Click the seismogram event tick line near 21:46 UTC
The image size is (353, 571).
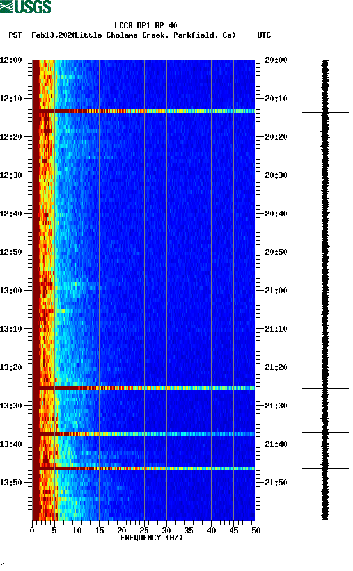click(325, 469)
